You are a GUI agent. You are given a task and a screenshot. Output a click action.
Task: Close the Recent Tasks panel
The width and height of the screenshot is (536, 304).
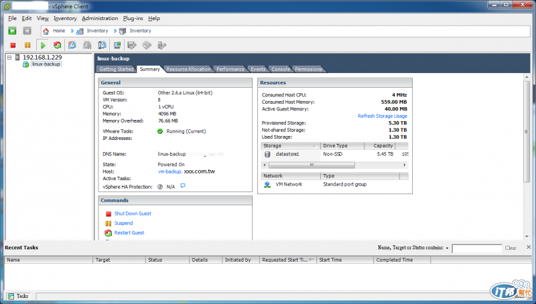point(529,247)
